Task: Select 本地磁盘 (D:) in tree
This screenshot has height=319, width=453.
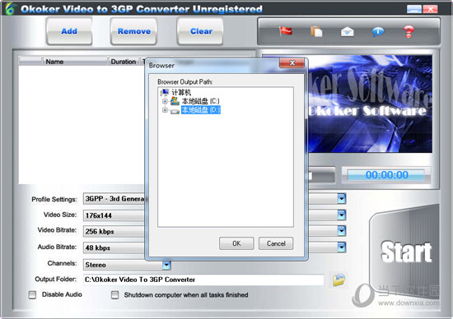Action: (x=200, y=110)
